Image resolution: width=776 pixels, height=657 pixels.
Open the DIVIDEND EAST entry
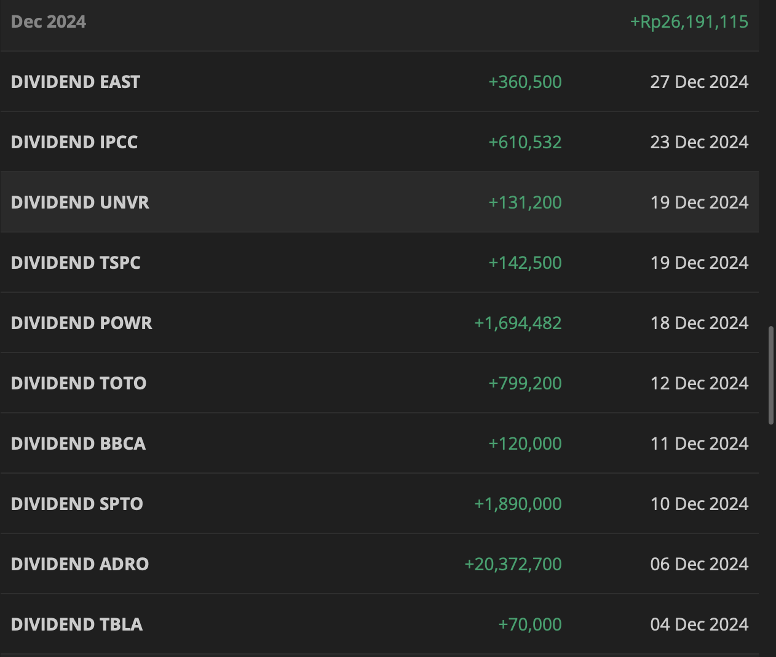(x=76, y=82)
